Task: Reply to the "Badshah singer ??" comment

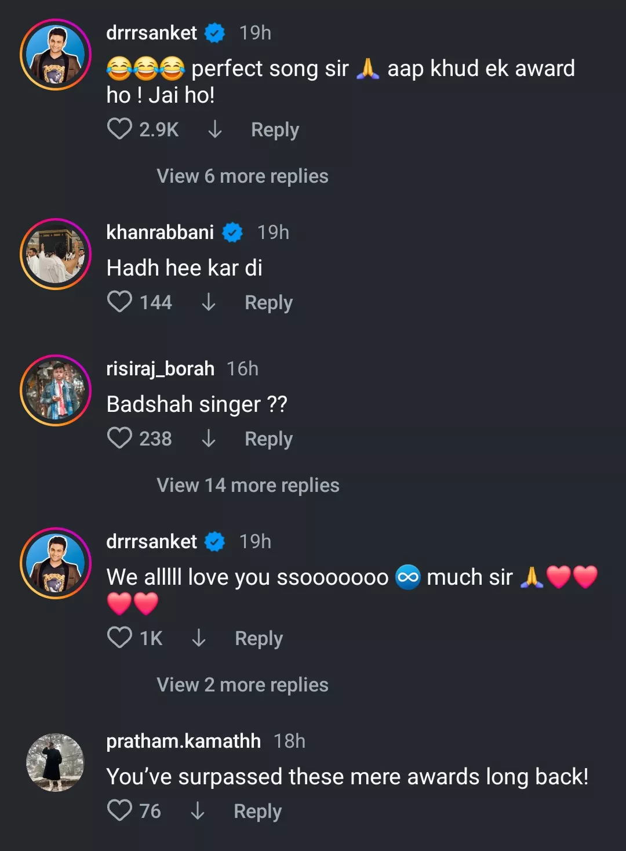Action: coord(268,439)
